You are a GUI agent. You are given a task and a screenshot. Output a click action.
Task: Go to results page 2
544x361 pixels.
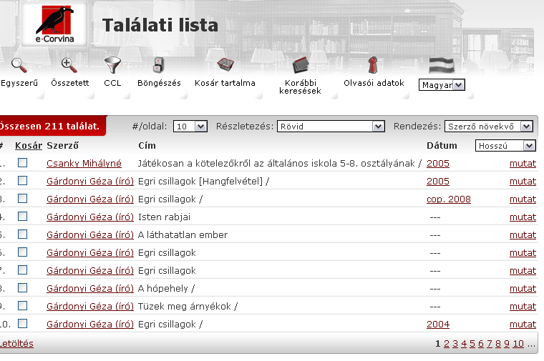tap(446, 344)
